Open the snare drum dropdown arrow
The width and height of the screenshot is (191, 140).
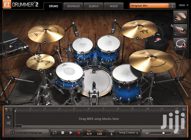69,82
